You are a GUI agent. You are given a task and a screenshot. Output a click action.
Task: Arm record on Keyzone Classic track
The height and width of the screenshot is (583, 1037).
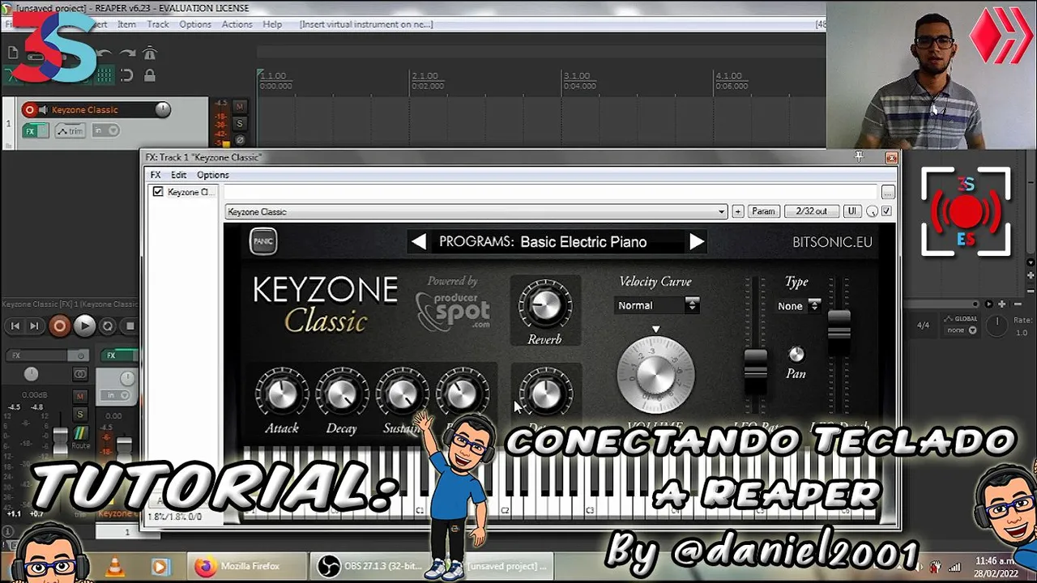click(30, 110)
